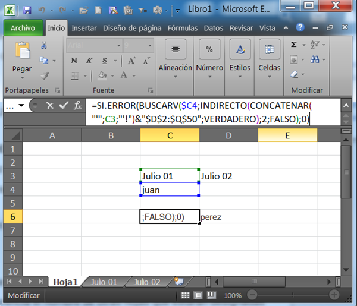Viewport: 357px width, 306px height.
Task: Open the Name Box dropdown arrow
Action: pyautogui.click(x=21, y=105)
